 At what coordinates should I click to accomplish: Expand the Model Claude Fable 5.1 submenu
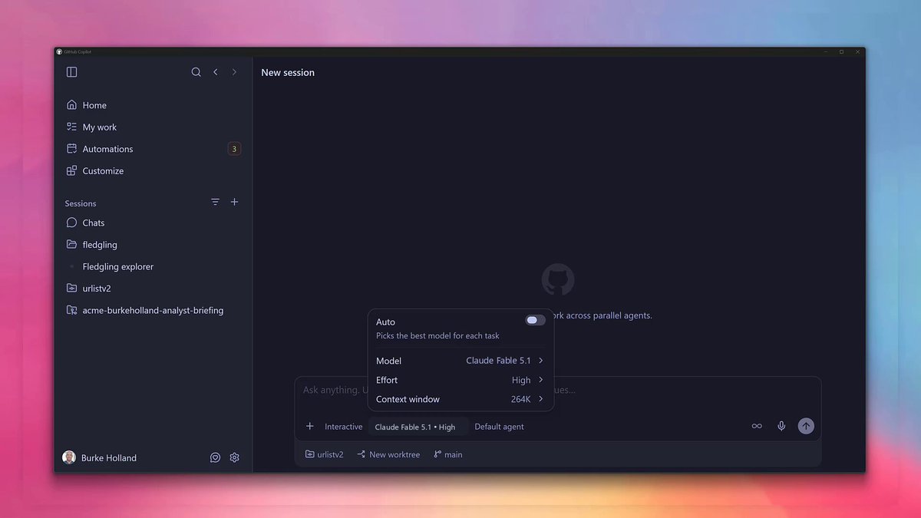tap(460, 361)
